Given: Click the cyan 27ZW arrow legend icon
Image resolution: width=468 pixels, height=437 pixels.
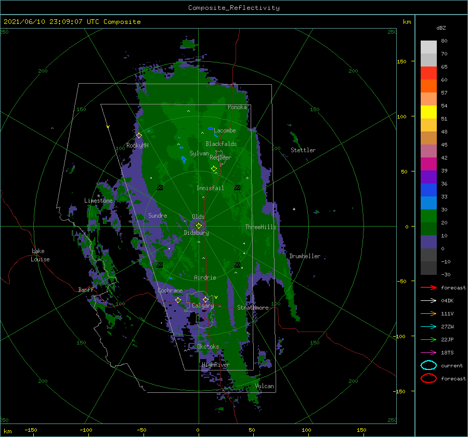Looking at the screenshot, I should 428,327.
